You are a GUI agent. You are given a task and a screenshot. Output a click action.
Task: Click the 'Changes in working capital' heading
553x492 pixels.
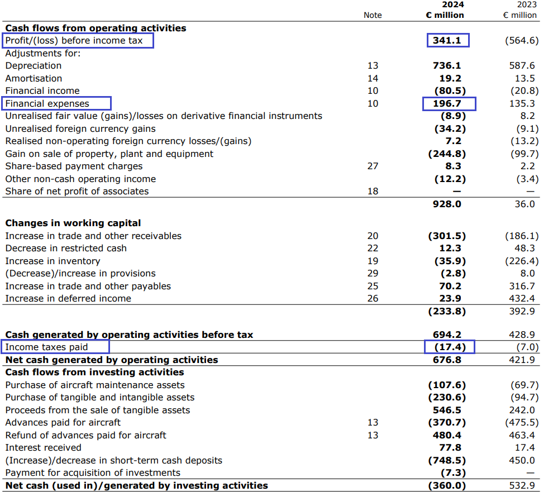point(73,223)
